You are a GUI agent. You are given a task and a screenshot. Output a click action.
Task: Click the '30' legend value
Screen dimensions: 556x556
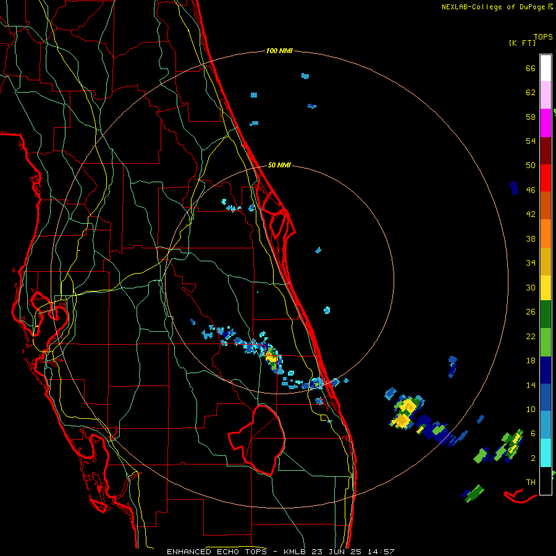[x=531, y=287]
